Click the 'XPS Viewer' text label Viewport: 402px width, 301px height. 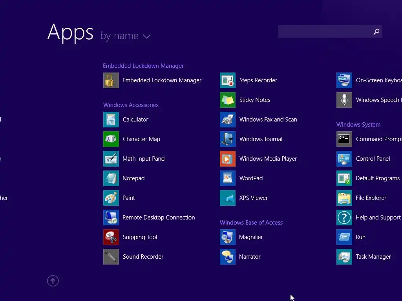point(254,198)
